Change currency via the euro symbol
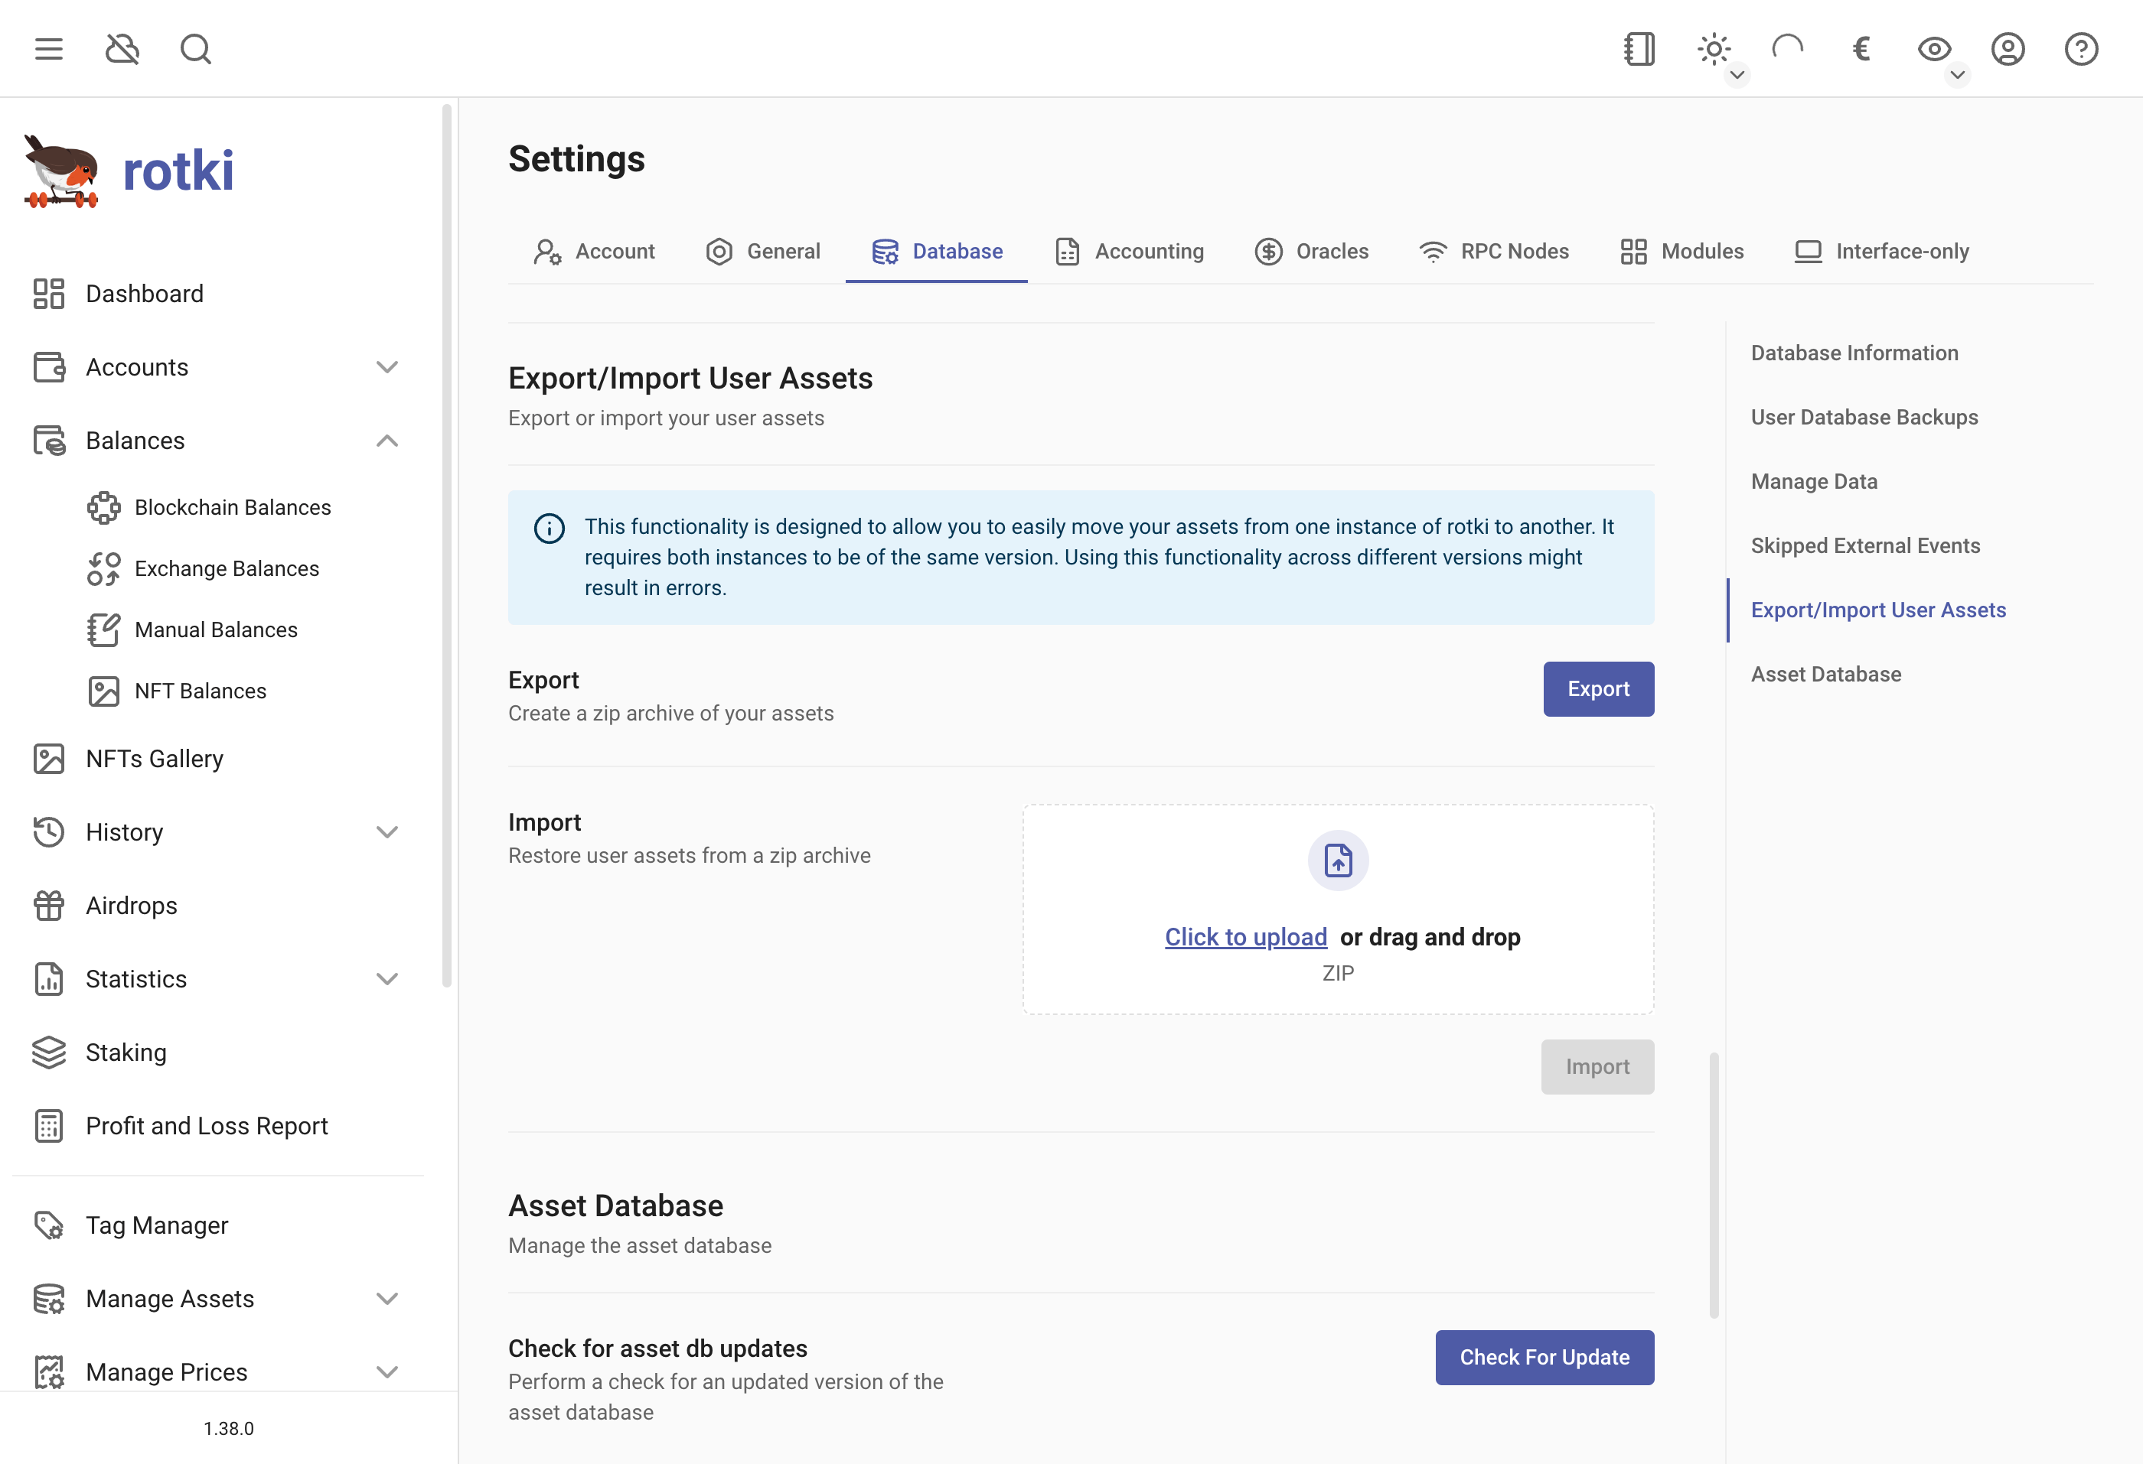The width and height of the screenshot is (2143, 1464). (1861, 49)
